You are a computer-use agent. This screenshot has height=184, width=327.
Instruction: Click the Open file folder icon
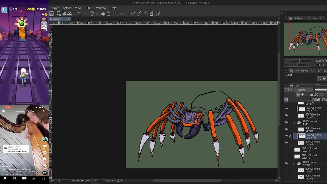pos(64,14)
